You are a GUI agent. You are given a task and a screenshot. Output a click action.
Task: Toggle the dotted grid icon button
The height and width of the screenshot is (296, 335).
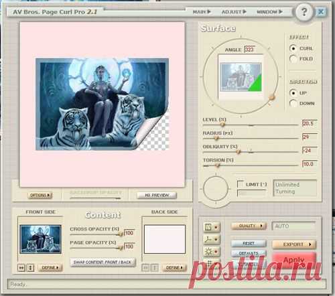[x=212, y=263]
